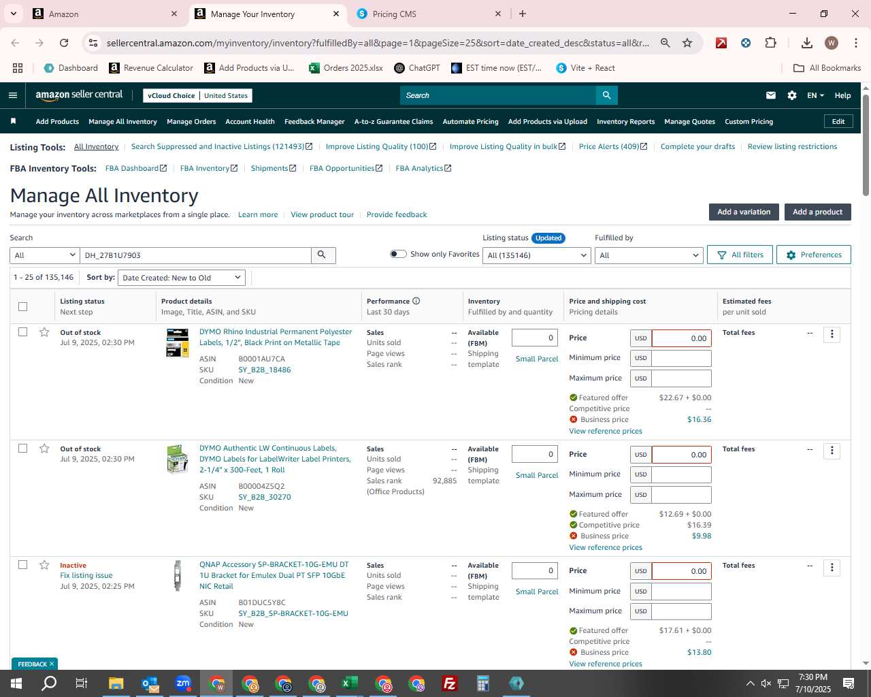Open FileZilla from the Windows taskbar
The width and height of the screenshot is (871, 697).
click(450, 683)
